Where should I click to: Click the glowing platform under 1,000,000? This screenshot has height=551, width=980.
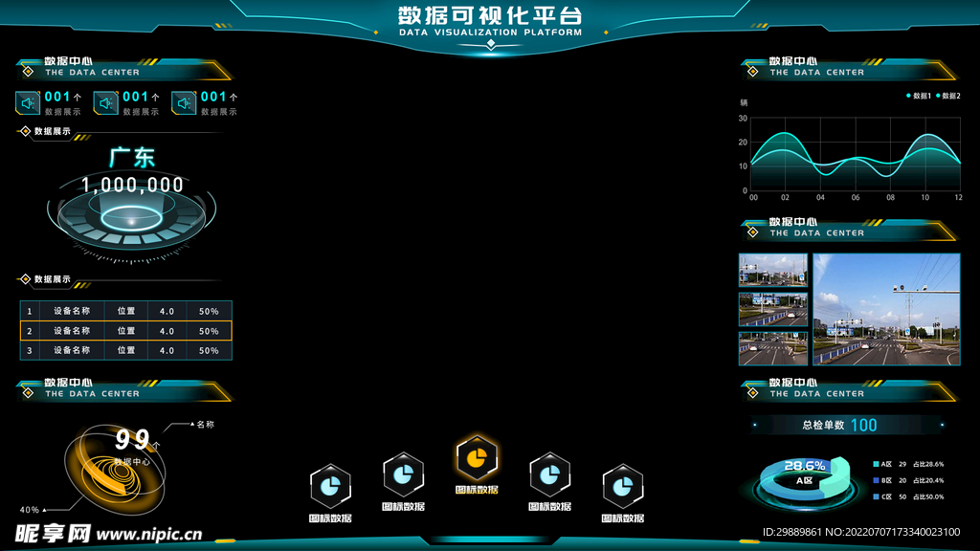131,219
